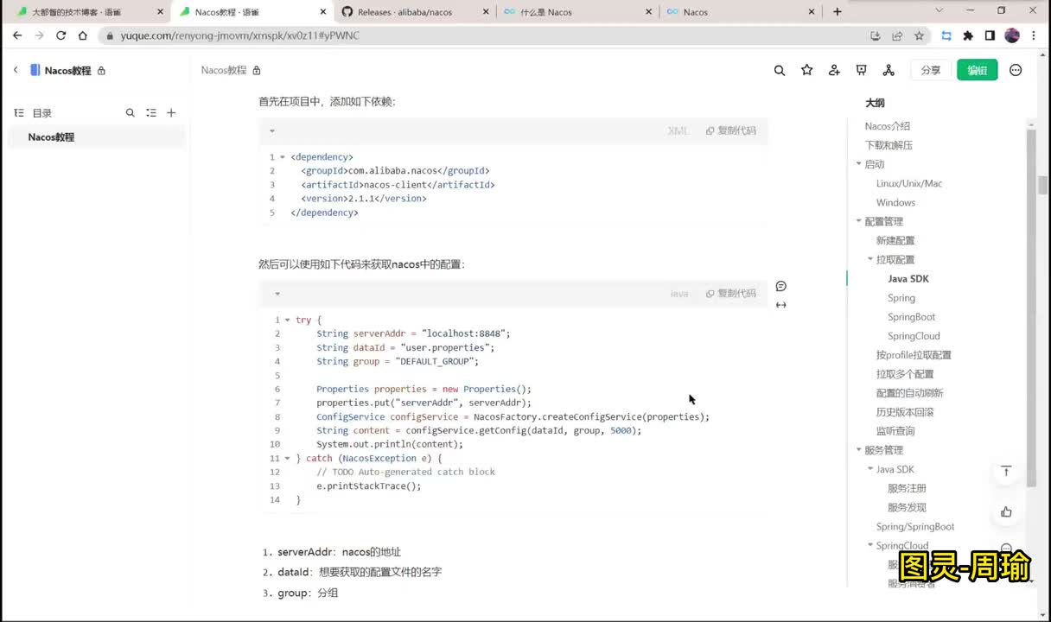Open a new browser tab
Image resolution: width=1051 pixels, height=622 pixels.
837,11
